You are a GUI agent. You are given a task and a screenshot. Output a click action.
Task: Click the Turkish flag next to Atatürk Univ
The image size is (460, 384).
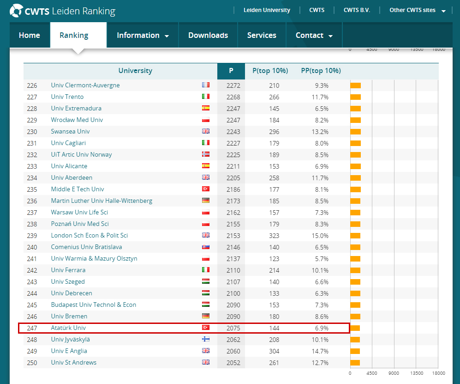[x=206, y=328]
